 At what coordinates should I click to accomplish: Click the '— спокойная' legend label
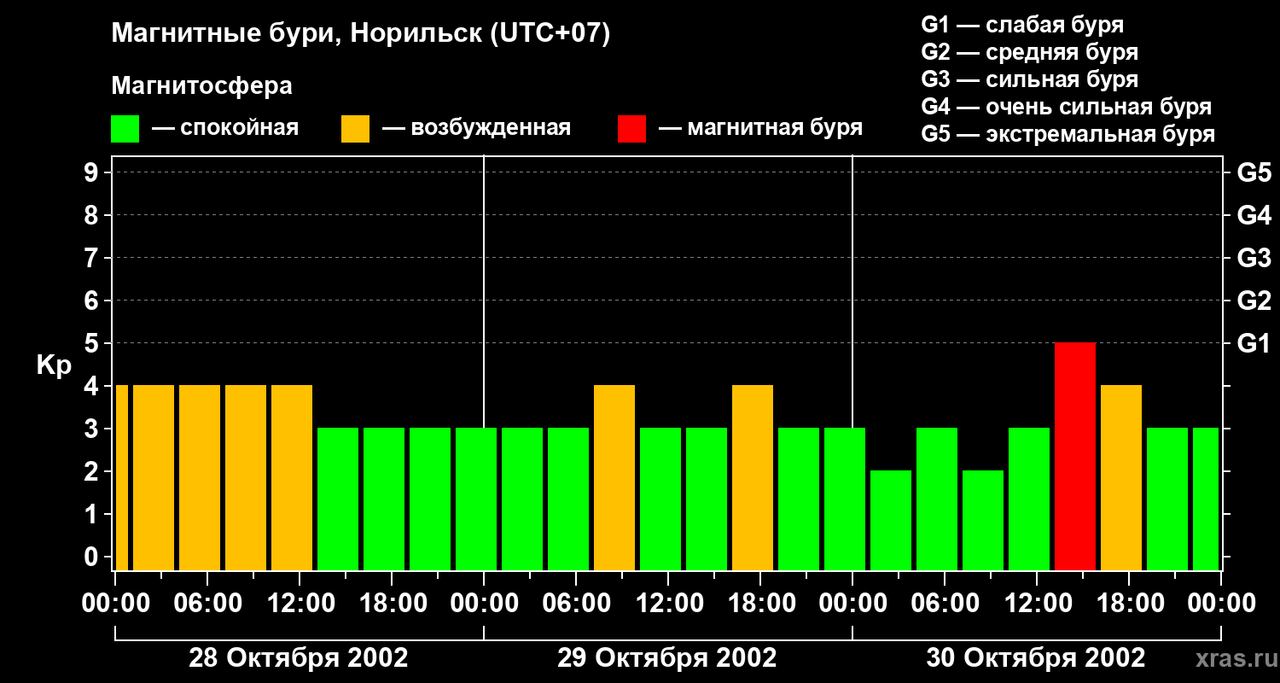(x=225, y=129)
